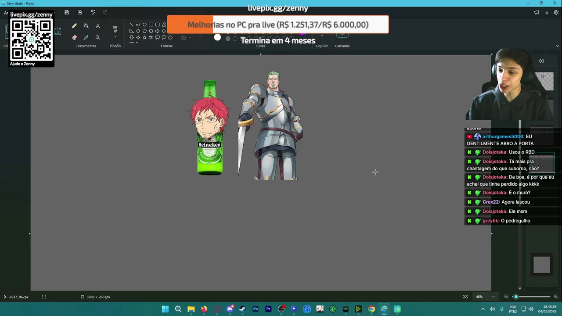Choose the four-point star shape
Viewport: 562px width, 316px height.
tap(138, 38)
